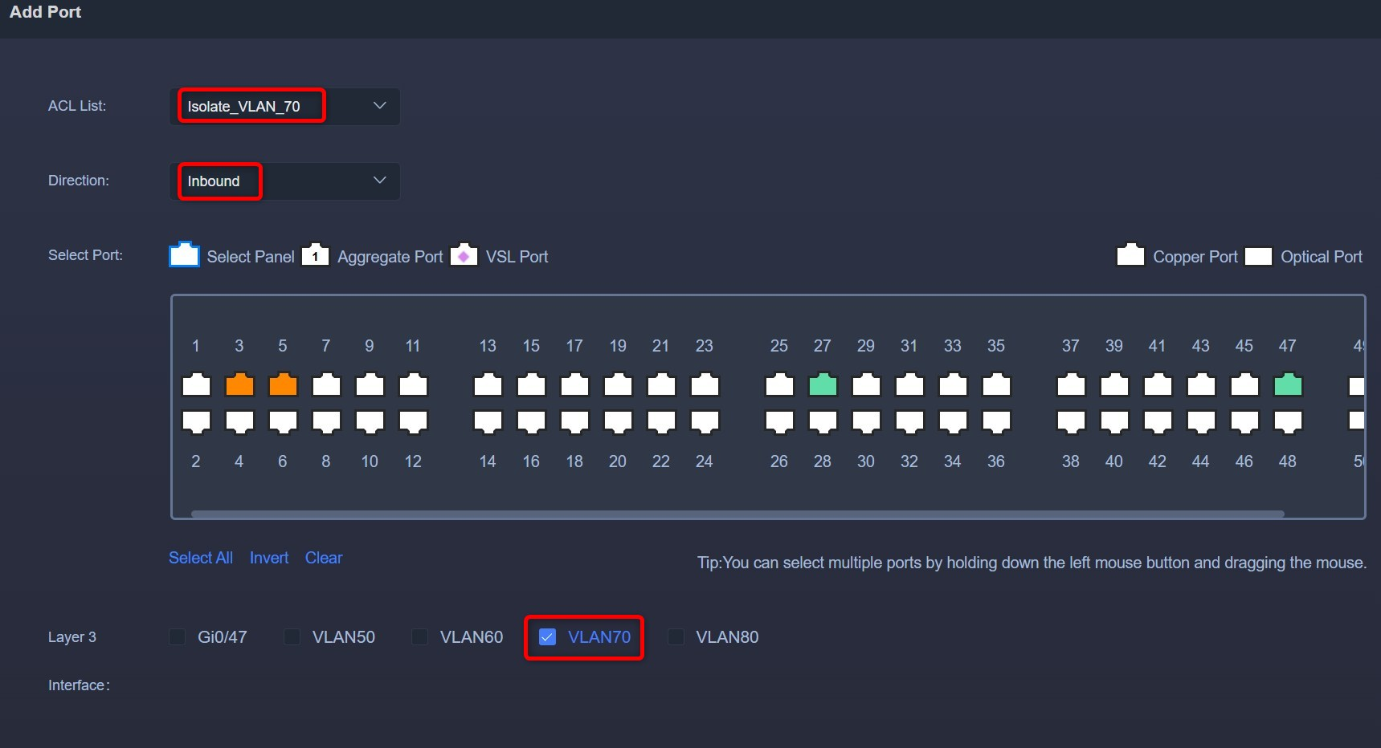Tick the VLAN80 checkbox
The width and height of the screenshot is (1381, 748).
point(676,636)
